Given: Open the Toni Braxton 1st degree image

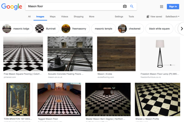Looking at the screenshot, I should [18, 100].
